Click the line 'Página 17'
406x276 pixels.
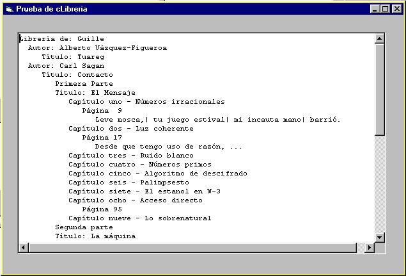coord(102,138)
